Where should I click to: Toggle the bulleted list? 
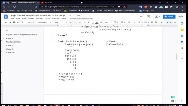(139, 22)
